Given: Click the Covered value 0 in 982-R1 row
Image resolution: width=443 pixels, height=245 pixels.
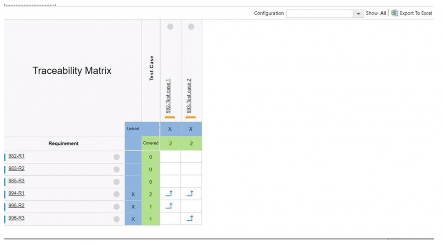Looking at the screenshot, I should coord(151,157).
